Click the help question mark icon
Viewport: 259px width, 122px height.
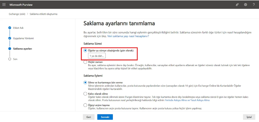(x=254, y=5)
